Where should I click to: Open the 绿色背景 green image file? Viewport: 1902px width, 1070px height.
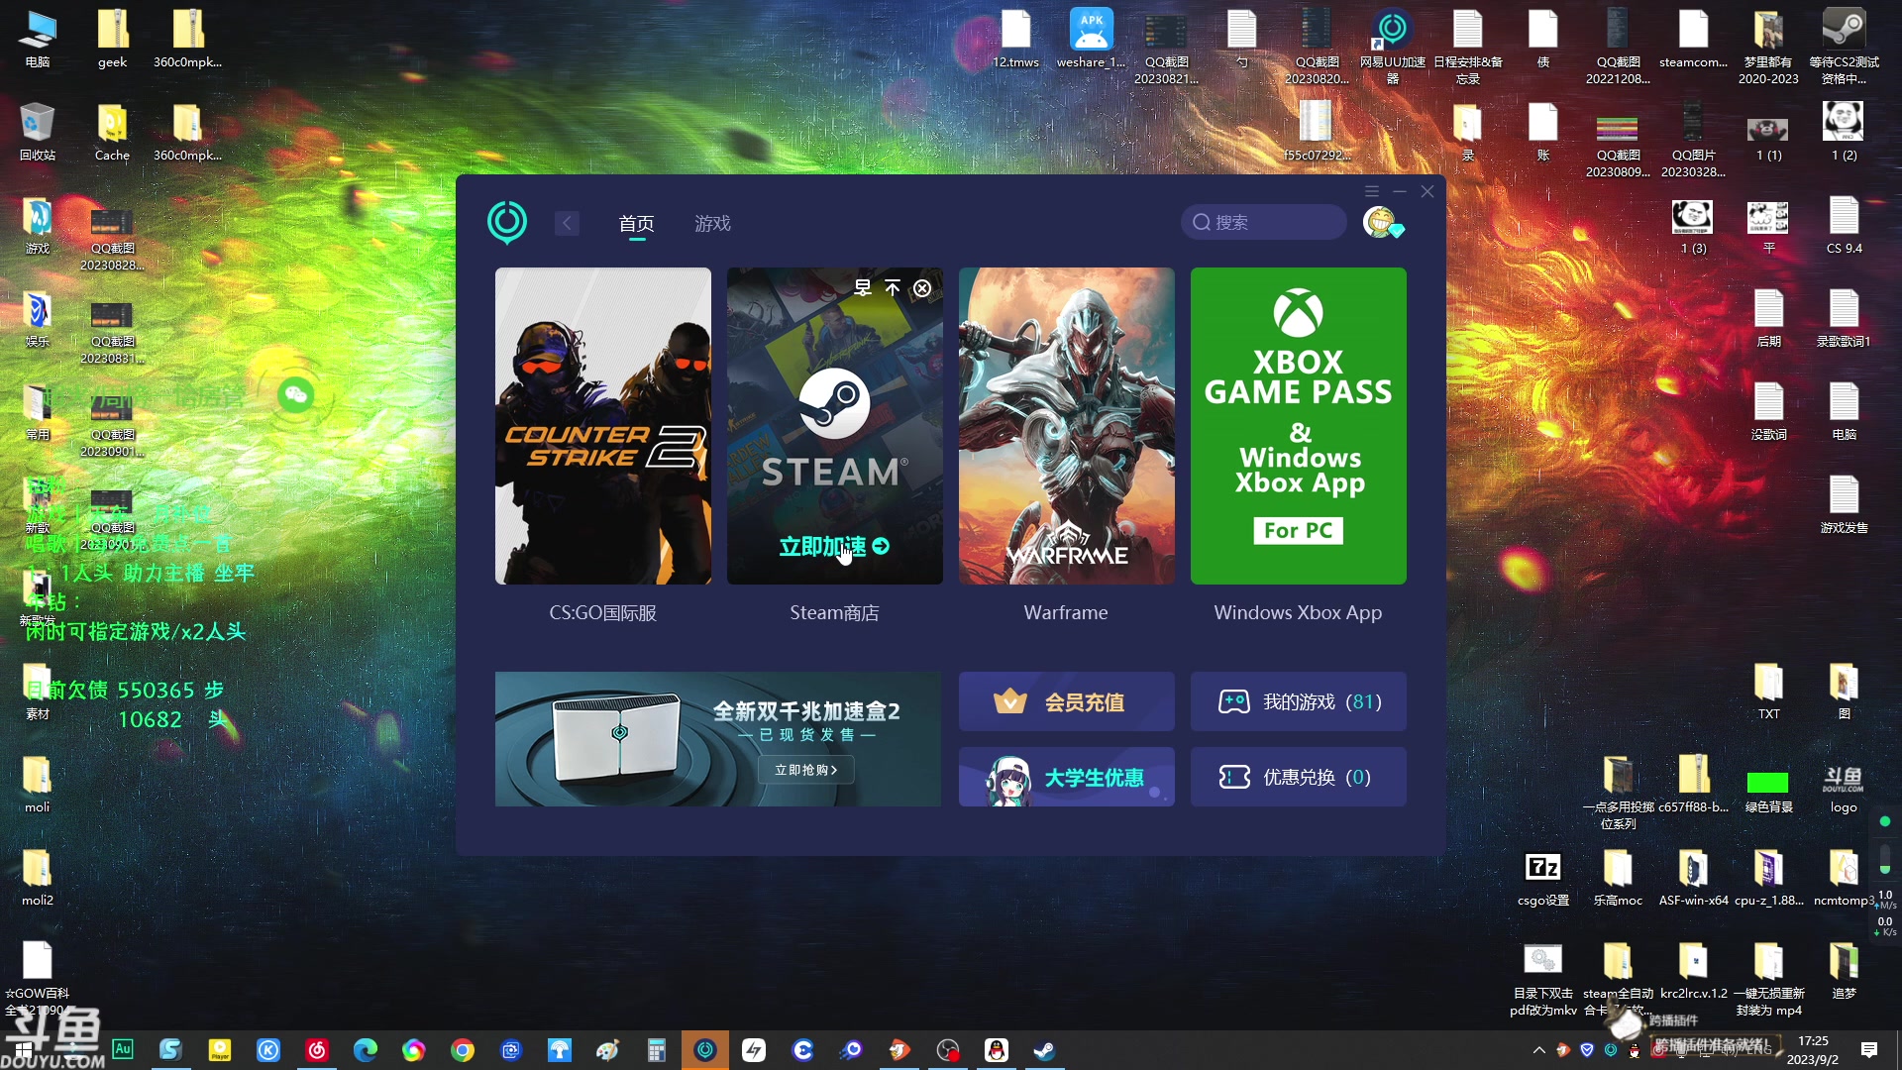[1768, 790]
